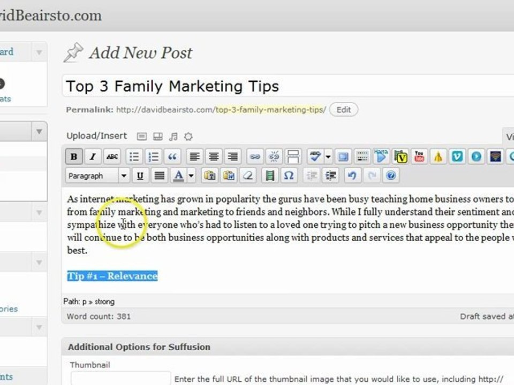Toggle bold formatting button
Image resolution: width=514 pixels, height=385 pixels.
[x=74, y=157]
